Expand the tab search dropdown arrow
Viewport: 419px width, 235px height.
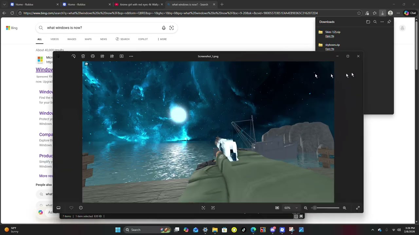(4, 5)
